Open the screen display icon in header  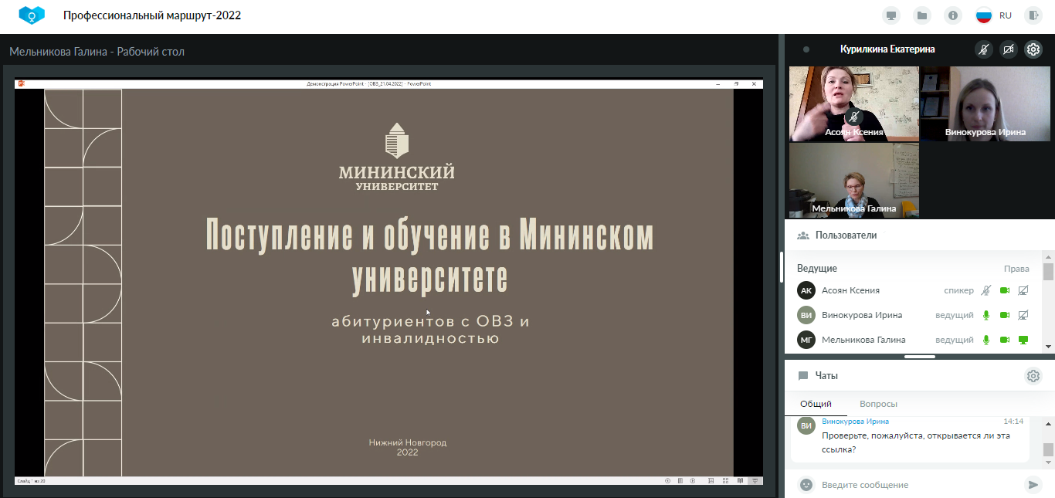[892, 15]
